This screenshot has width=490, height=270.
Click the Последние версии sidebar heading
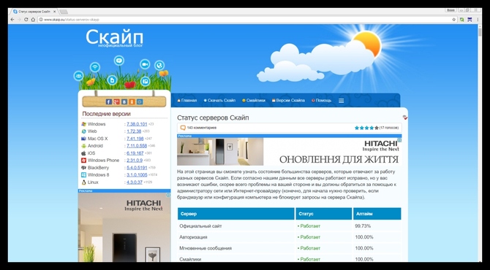(x=106, y=114)
